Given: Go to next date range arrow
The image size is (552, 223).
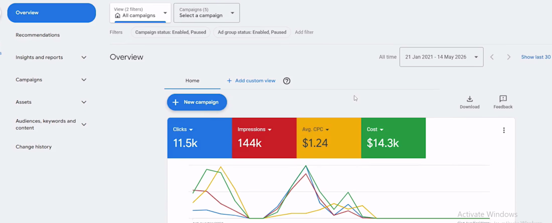Looking at the screenshot, I should (509, 57).
